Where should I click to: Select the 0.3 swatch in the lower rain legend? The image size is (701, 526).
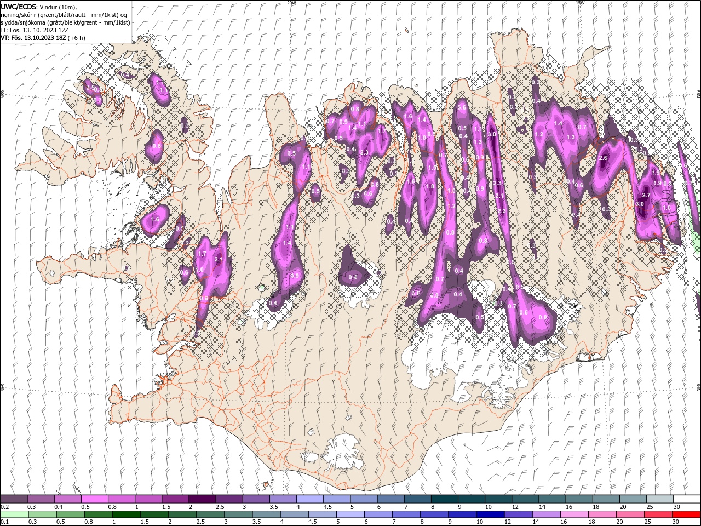click(x=42, y=514)
